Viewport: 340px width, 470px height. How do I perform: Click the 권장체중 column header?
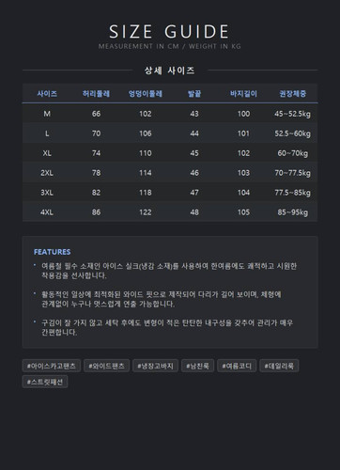(x=293, y=94)
